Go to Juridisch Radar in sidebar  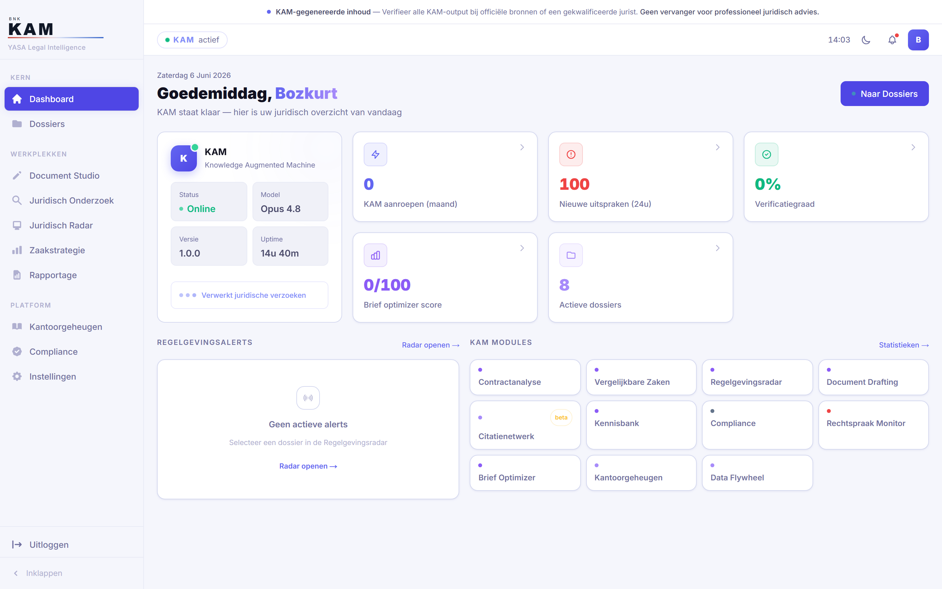tap(72, 225)
